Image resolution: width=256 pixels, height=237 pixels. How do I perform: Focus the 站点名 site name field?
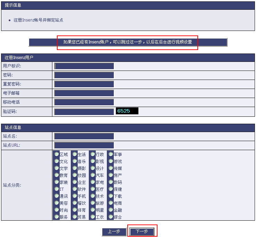84,136
